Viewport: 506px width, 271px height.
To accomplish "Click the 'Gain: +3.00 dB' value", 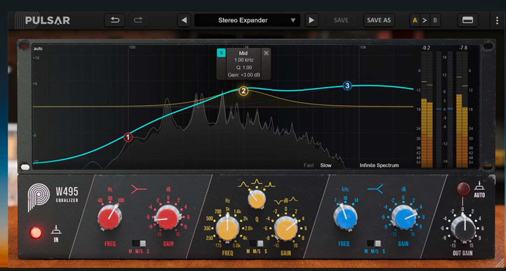I will [244, 75].
